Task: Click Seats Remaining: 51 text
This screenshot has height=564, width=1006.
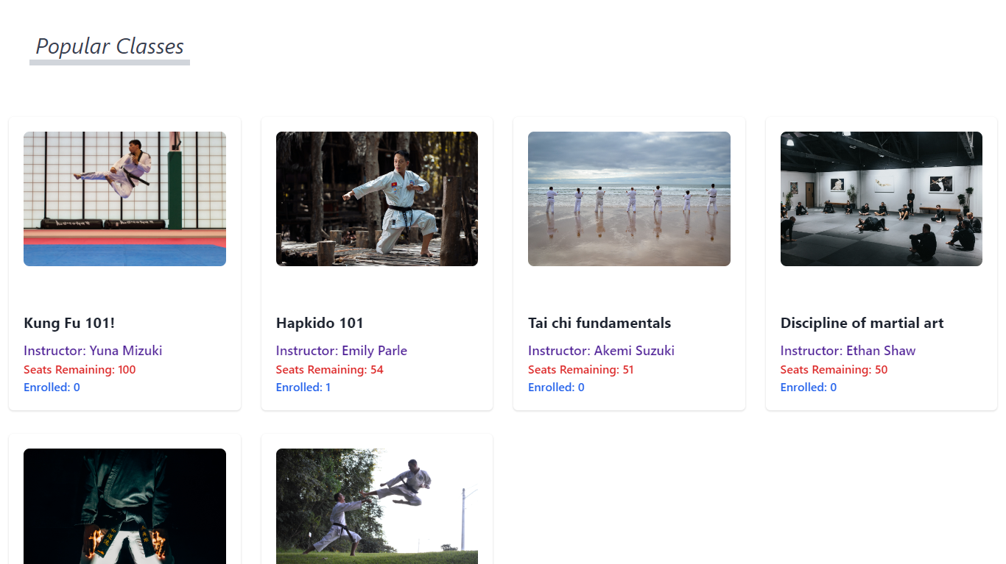Action: [581, 370]
